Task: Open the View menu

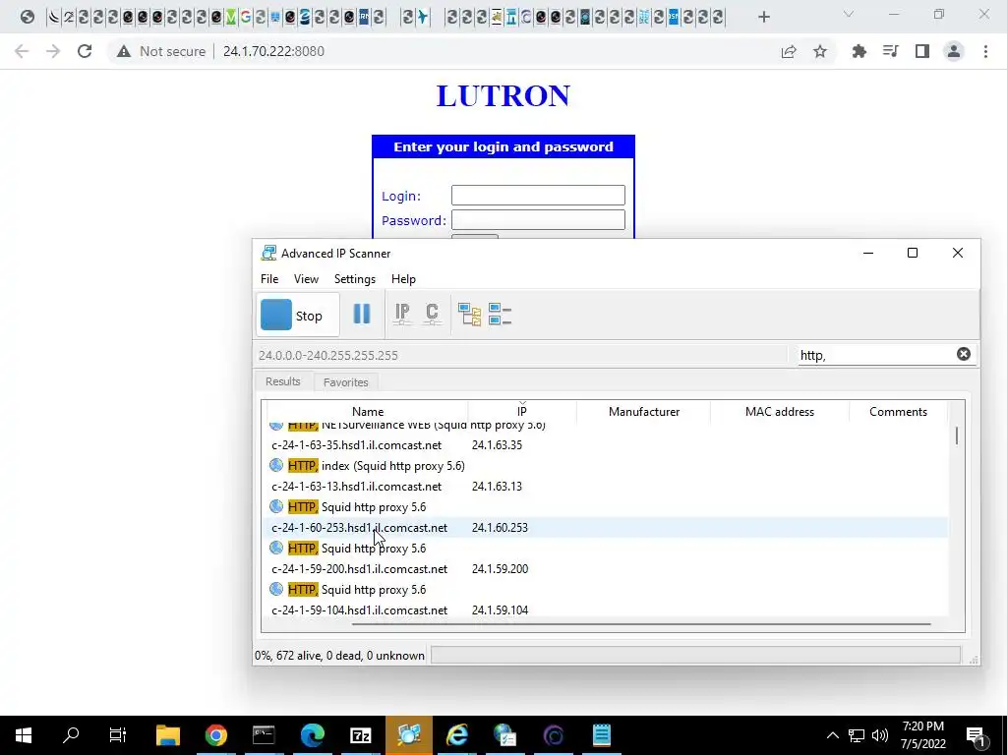Action: click(x=306, y=278)
